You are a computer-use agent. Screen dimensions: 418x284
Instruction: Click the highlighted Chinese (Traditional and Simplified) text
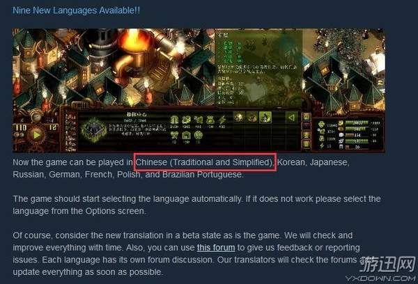(205, 162)
